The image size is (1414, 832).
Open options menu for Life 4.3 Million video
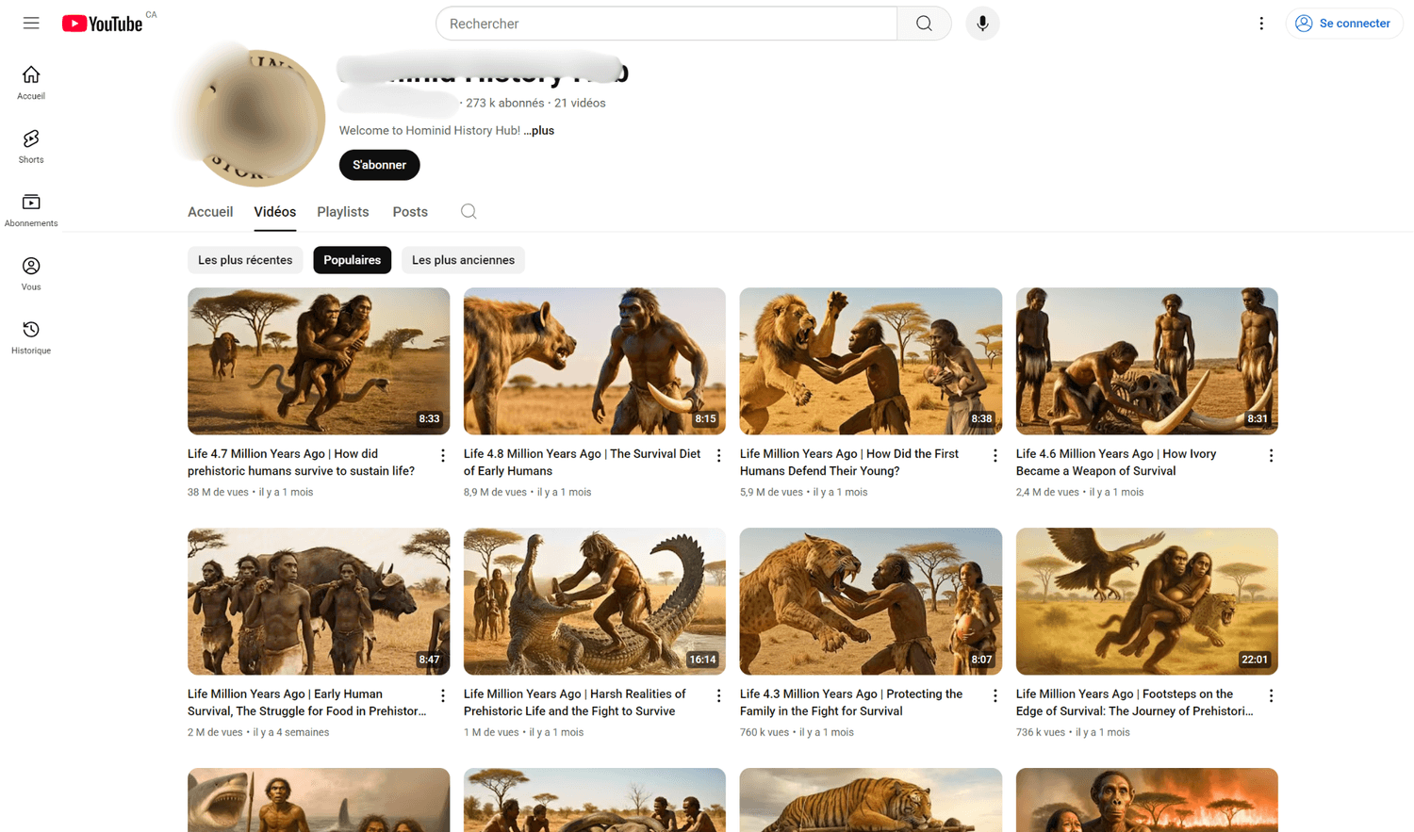pyautogui.click(x=995, y=696)
